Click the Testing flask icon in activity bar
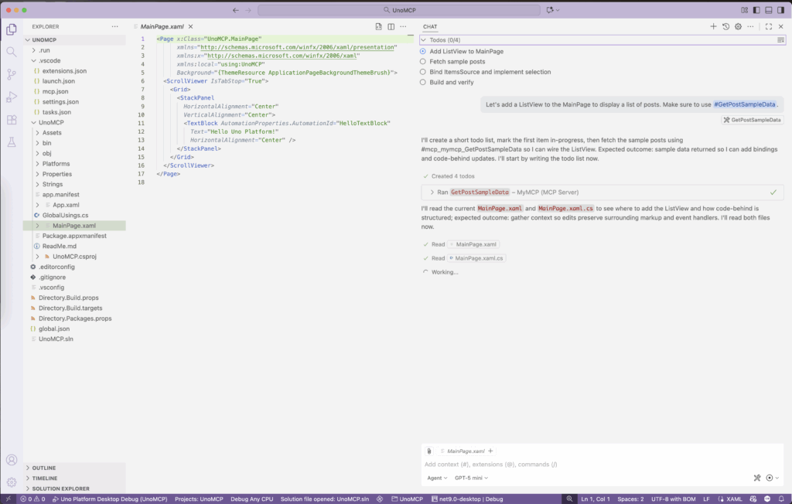 point(12,142)
